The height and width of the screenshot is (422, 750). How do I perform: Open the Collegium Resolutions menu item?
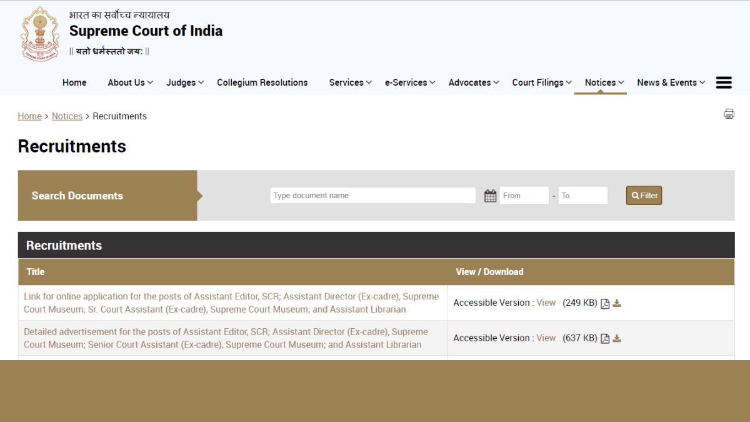(262, 82)
